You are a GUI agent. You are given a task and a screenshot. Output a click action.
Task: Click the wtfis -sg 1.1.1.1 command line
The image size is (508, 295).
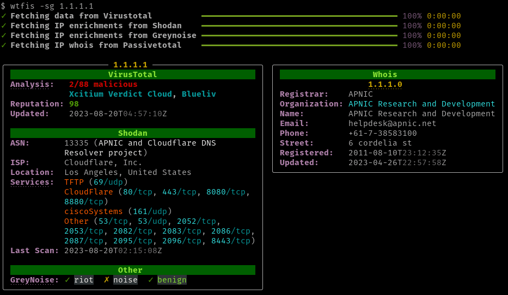coord(52,6)
